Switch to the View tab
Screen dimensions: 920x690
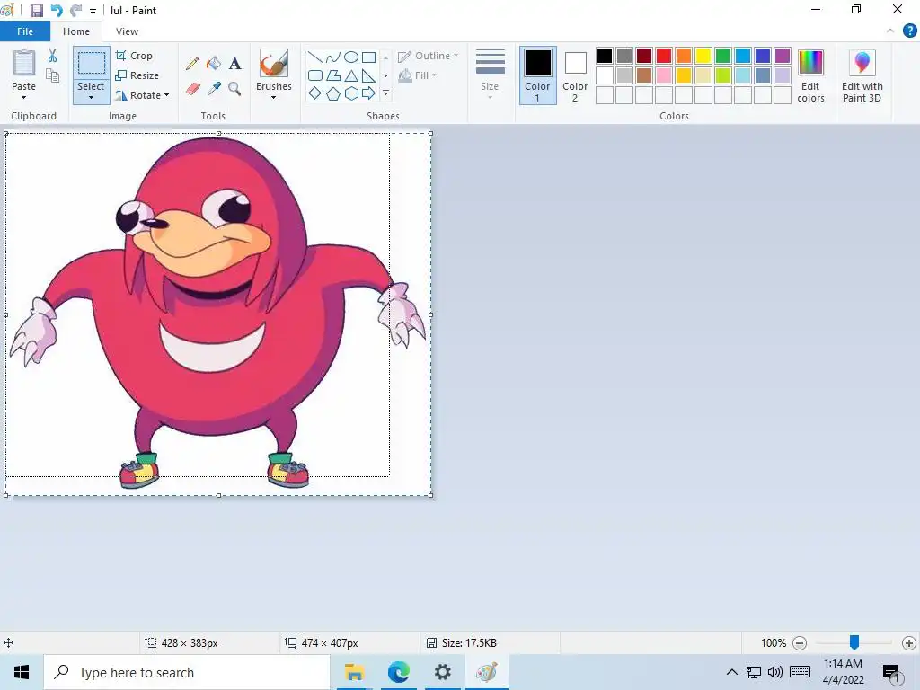pyautogui.click(x=127, y=31)
